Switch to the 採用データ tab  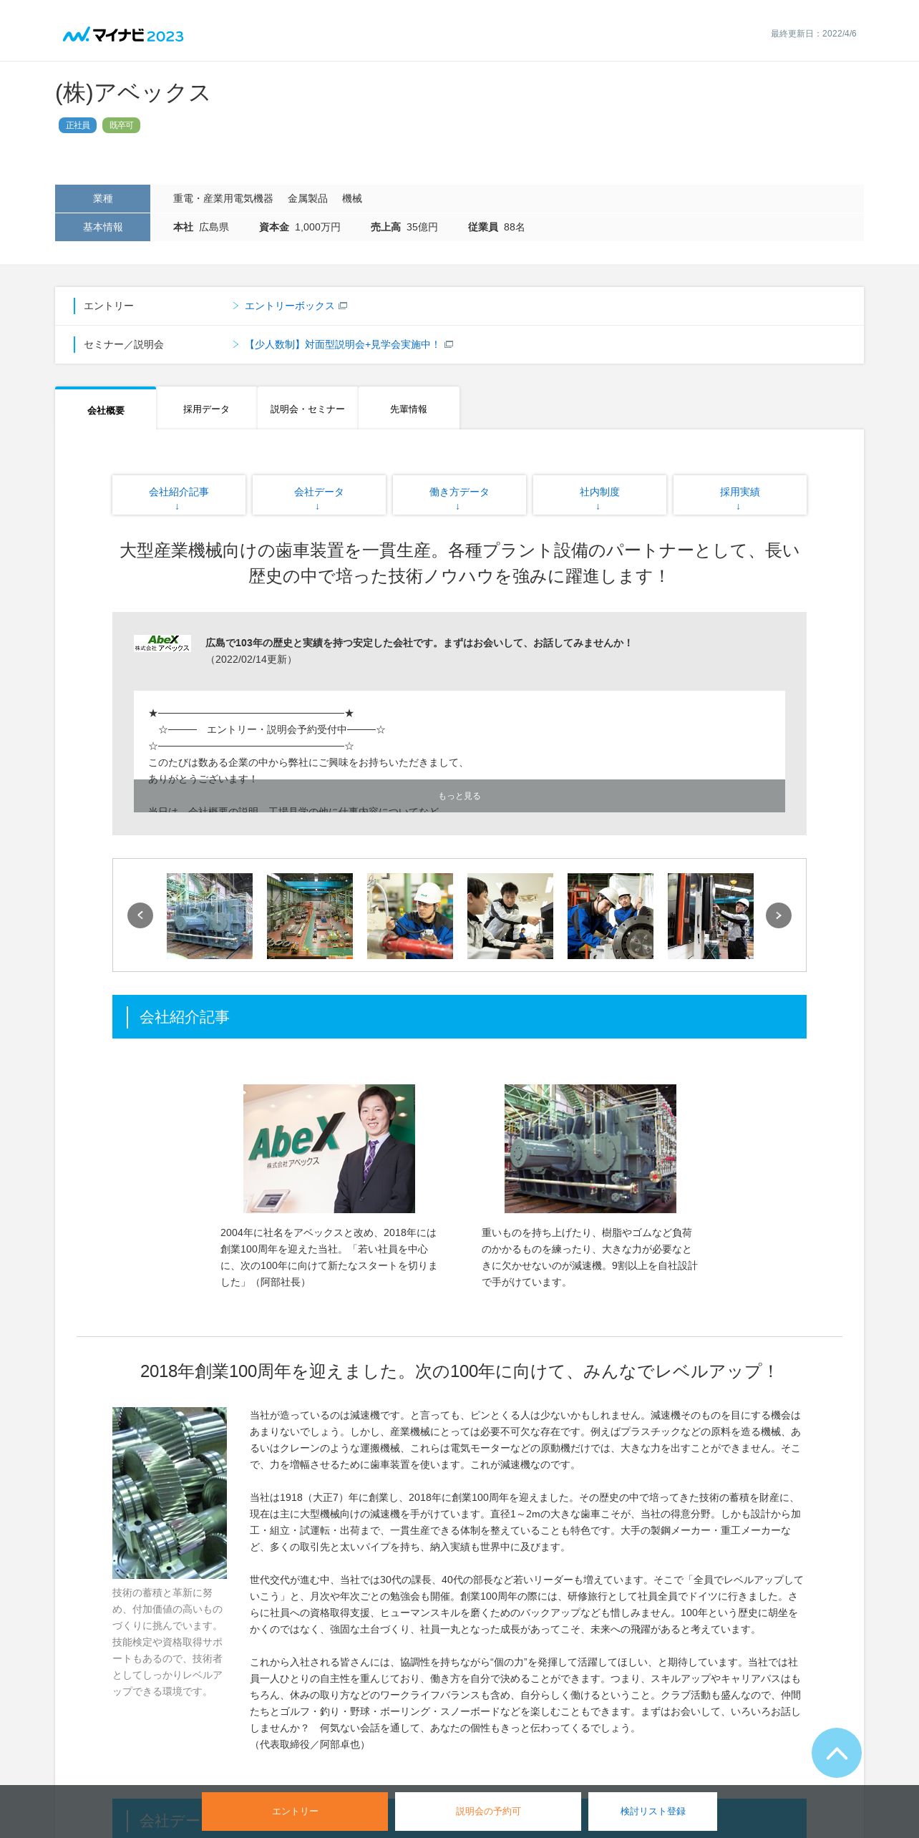click(x=206, y=409)
